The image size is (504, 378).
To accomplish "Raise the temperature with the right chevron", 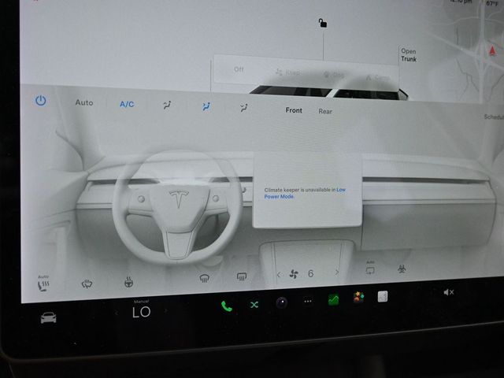I will pyautogui.click(x=166, y=311).
